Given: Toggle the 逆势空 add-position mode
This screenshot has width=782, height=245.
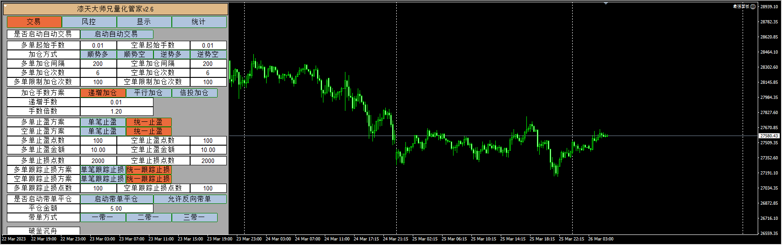Looking at the screenshot, I should click(208, 54).
